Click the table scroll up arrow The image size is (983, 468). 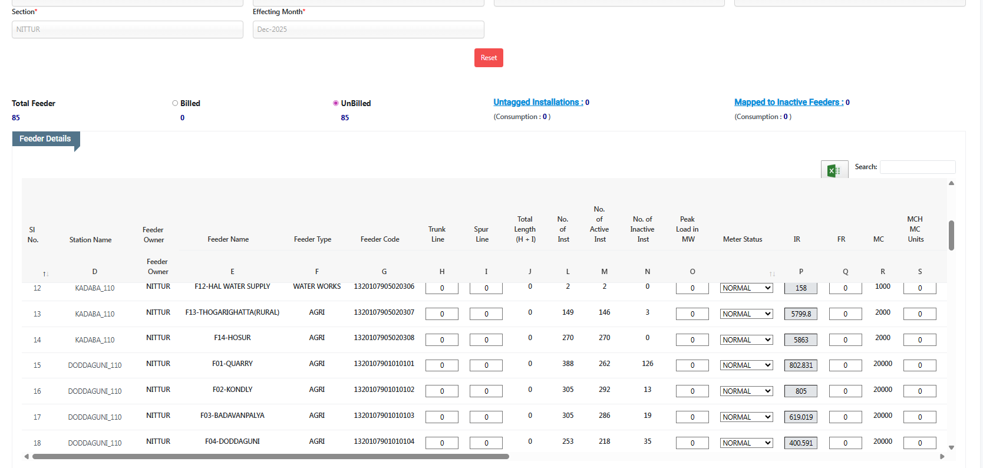[x=951, y=183]
